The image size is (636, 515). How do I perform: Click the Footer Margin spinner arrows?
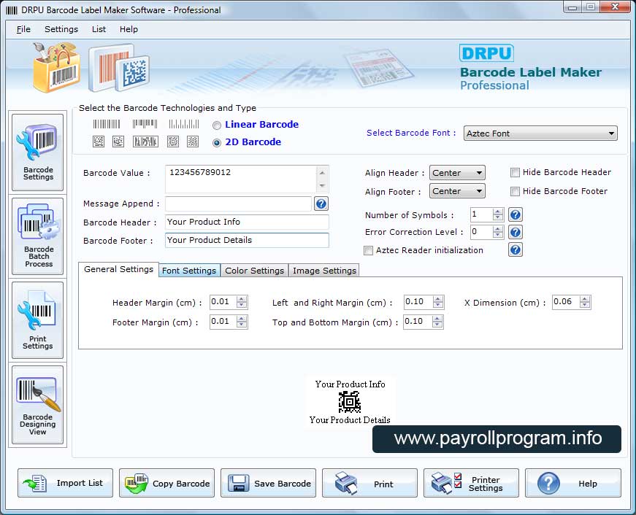(x=242, y=322)
